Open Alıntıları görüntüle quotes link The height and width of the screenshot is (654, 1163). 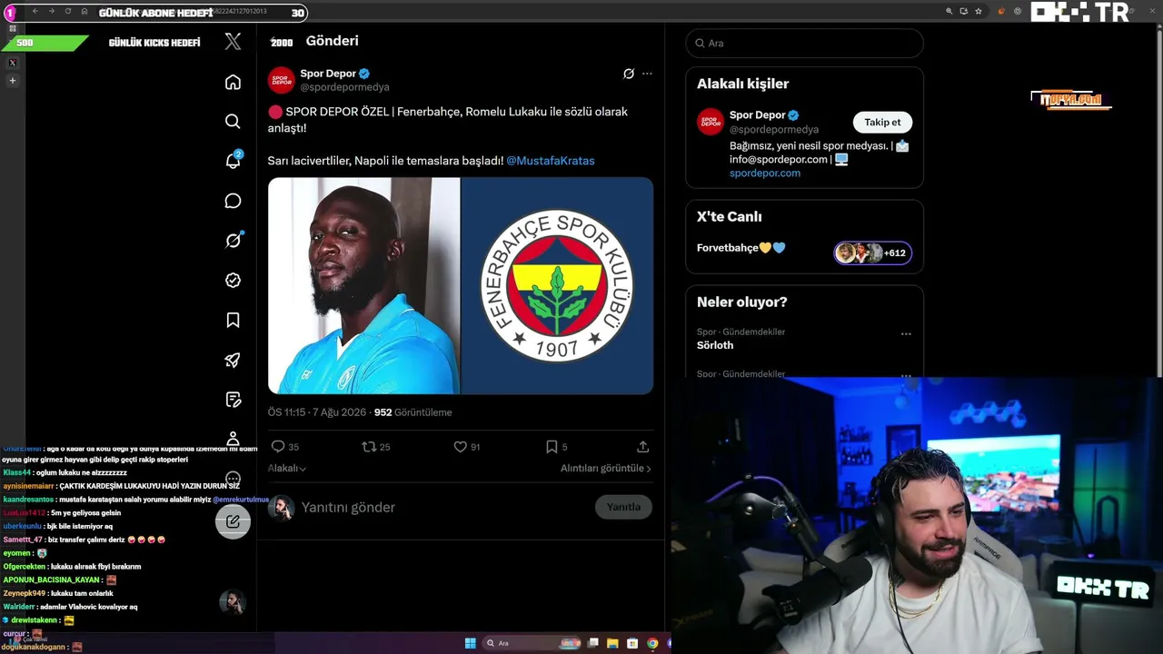tap(605, 468)
